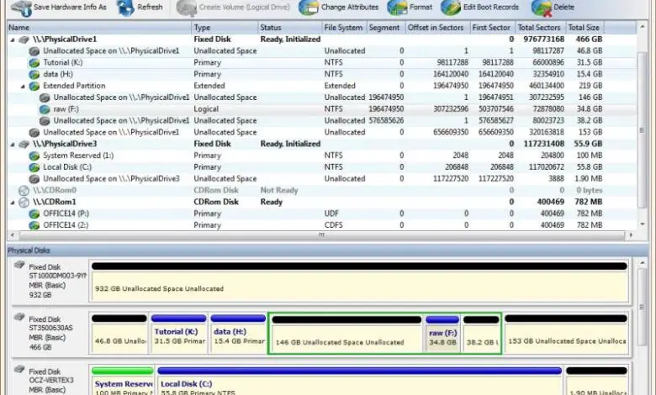Click the raw (F:) volume icon
This screenshot has height=395, width=656.
45,109
